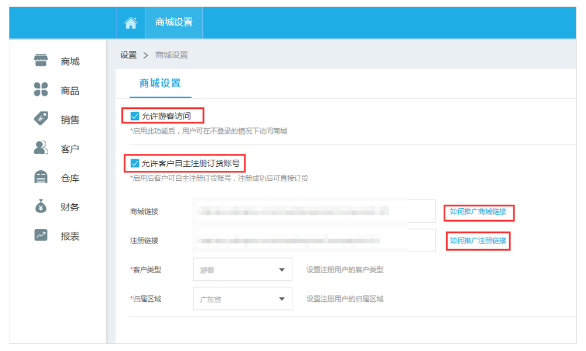This screenshot has height=351, width=586.
Task: Click the 如何推广商城链接 link
Action: click(x=478, y=212)
